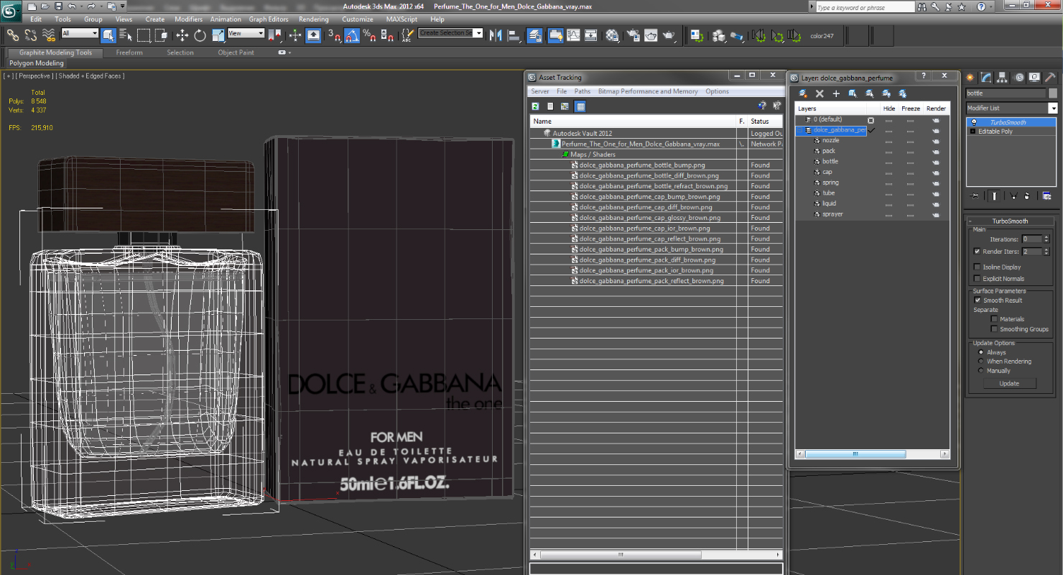Image resolution: width=1063 pixels, height=575 pixels.
Task: Enable Separate by Materials checkbox
Action: coord(994,319)
